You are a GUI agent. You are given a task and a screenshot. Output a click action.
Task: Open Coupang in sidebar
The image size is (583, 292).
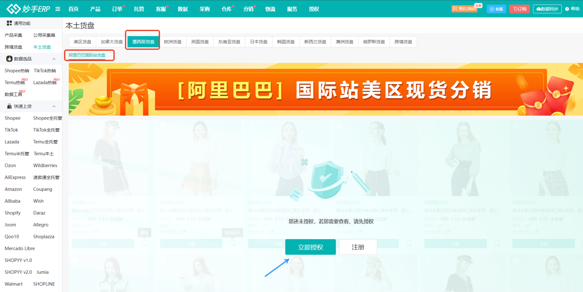click(x=43, y=189)
